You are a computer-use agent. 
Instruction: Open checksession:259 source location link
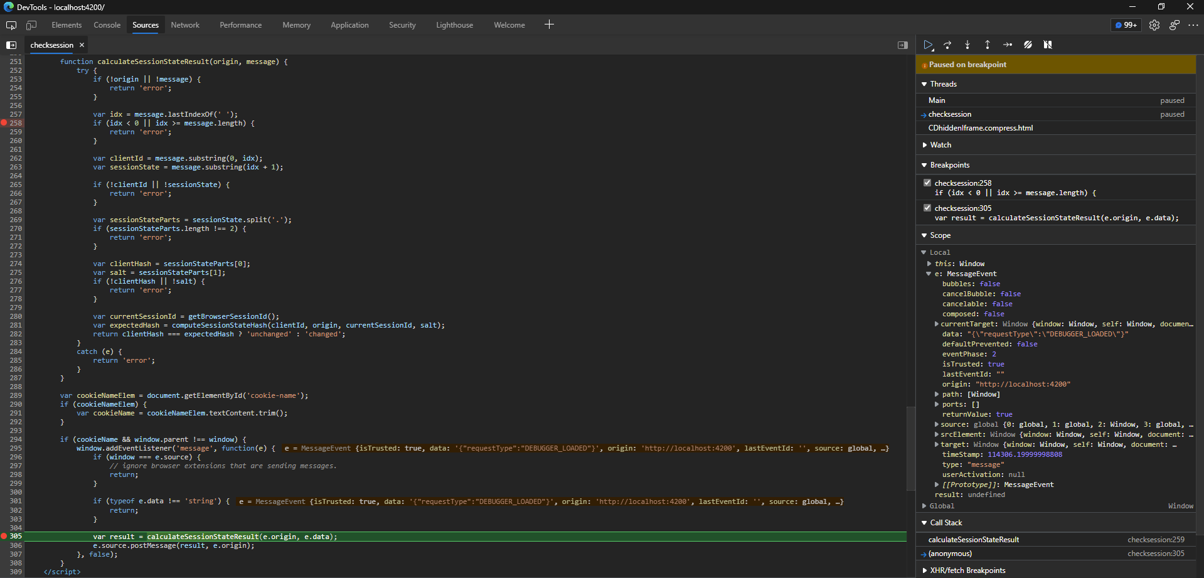(1156, 540)
